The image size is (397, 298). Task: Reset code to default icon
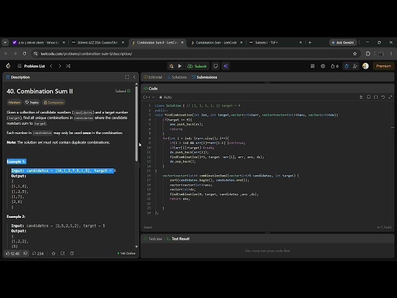click(383, 97)
